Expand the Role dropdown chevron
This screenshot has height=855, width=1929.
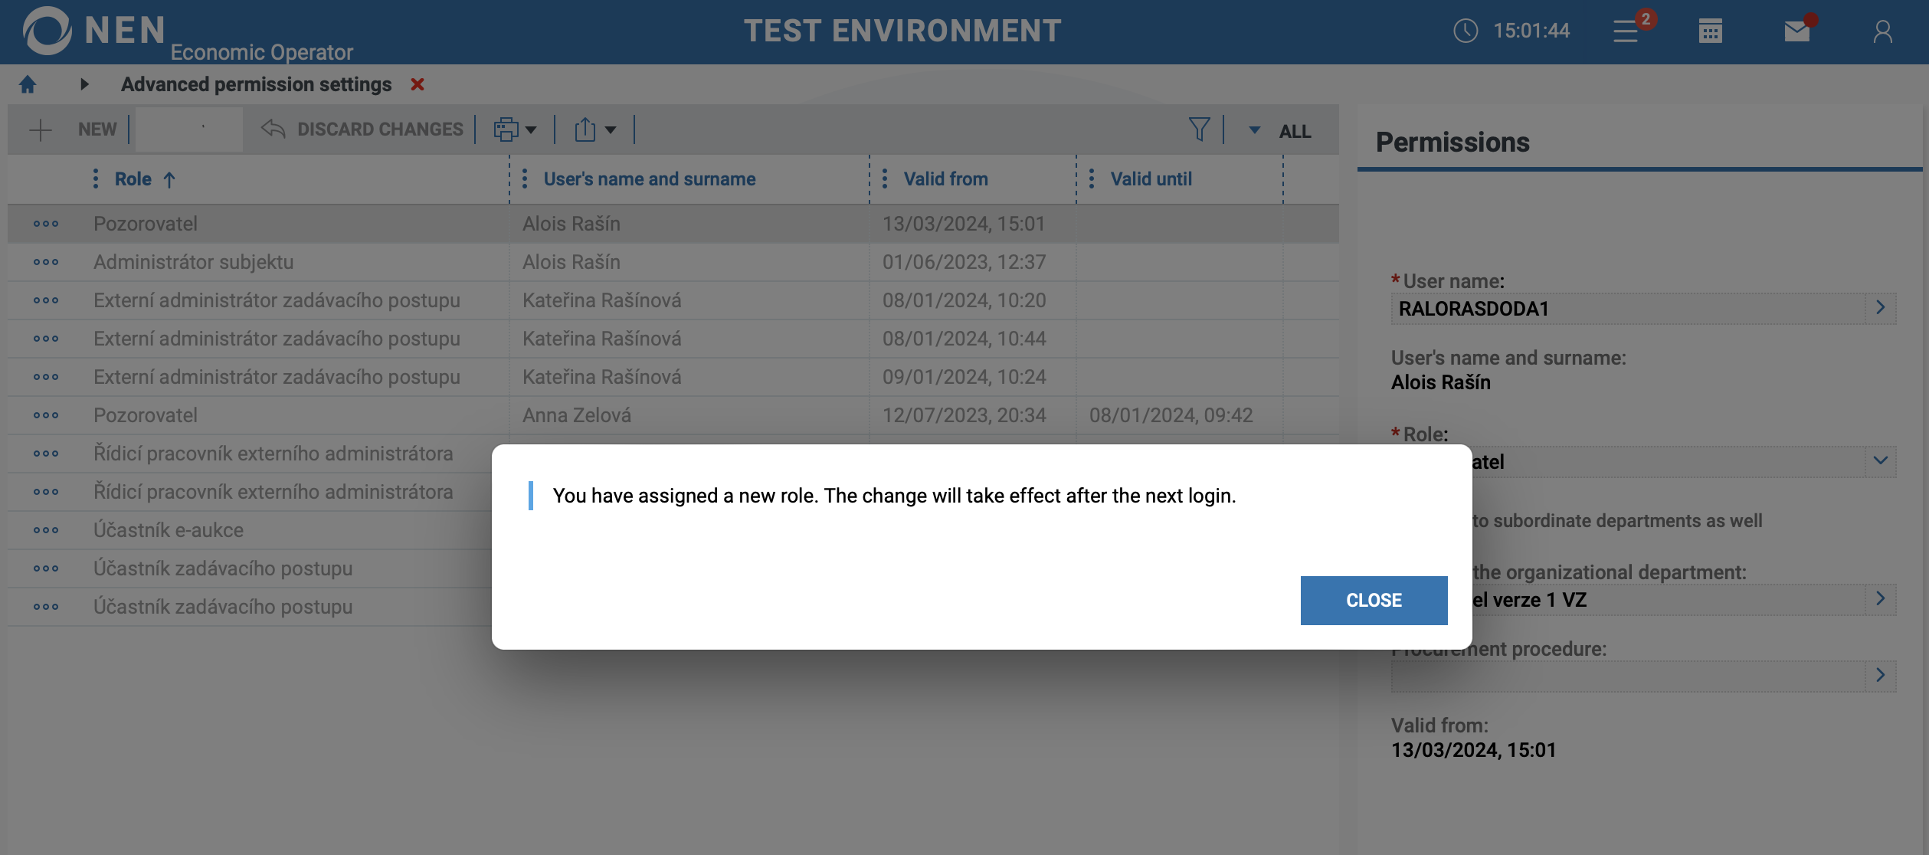point(1880,461)
